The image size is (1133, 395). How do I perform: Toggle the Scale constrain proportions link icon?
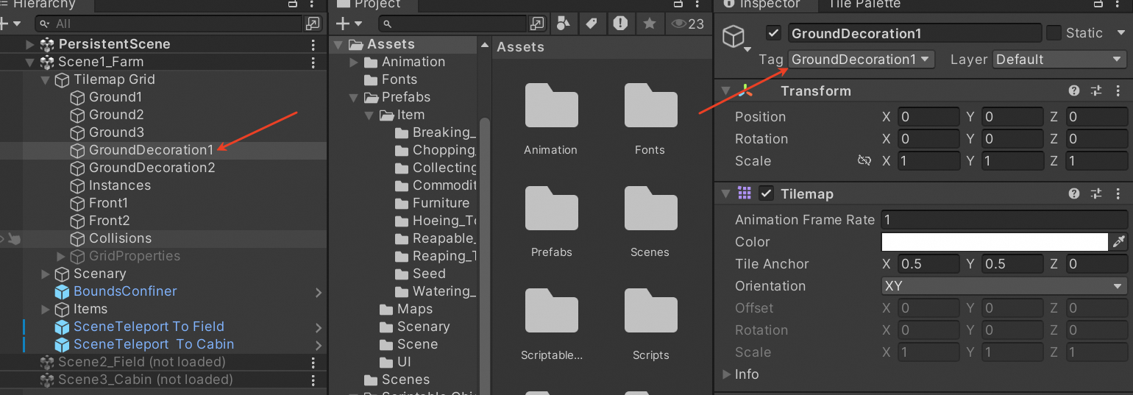(x=864, y=160)
